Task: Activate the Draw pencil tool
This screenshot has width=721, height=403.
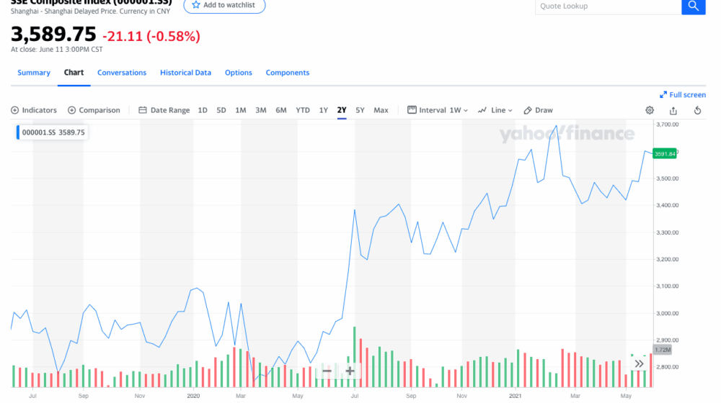Action: click(538, 110)
